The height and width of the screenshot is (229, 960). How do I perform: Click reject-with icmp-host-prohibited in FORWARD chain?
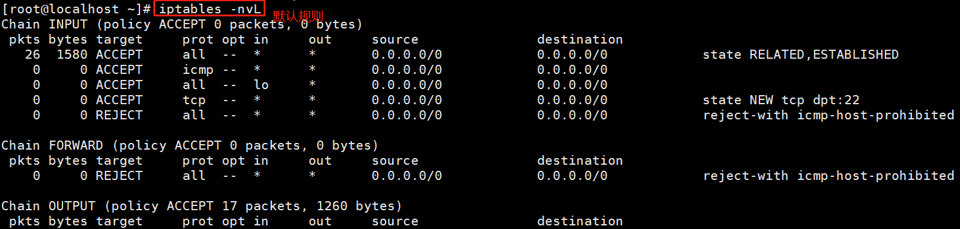click(828, 176)
